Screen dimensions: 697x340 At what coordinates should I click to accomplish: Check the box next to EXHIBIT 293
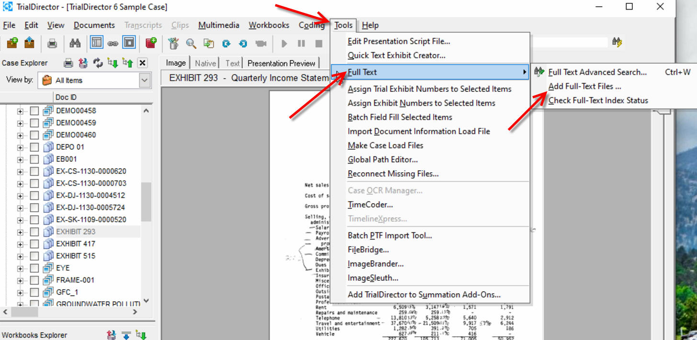click(x=34, y=232)
